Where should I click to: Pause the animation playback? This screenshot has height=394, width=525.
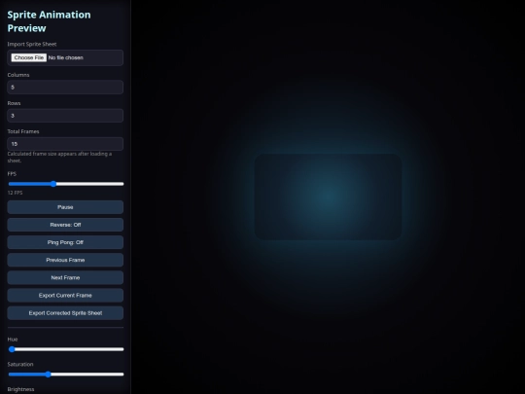65,207
